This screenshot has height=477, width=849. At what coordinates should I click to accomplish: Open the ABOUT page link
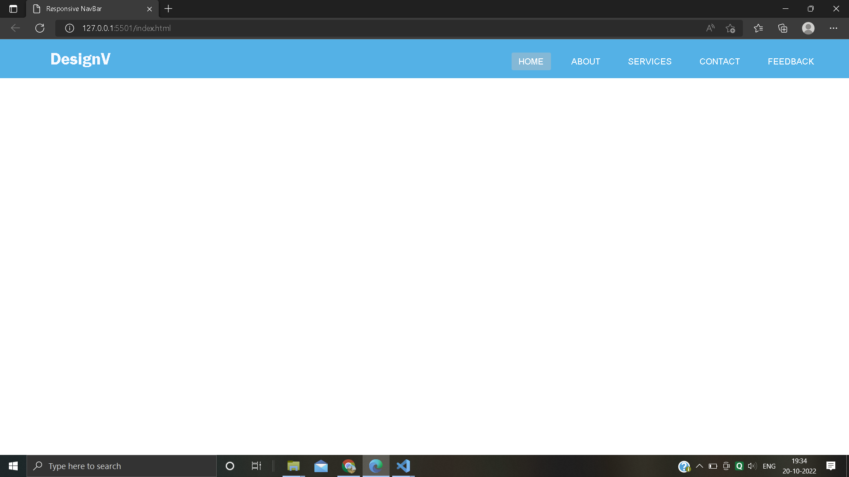point(585,61)
